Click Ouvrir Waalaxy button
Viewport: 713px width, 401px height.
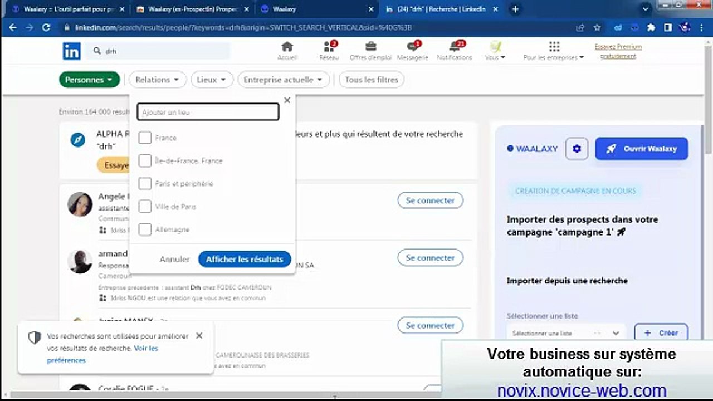coord(641,149)
